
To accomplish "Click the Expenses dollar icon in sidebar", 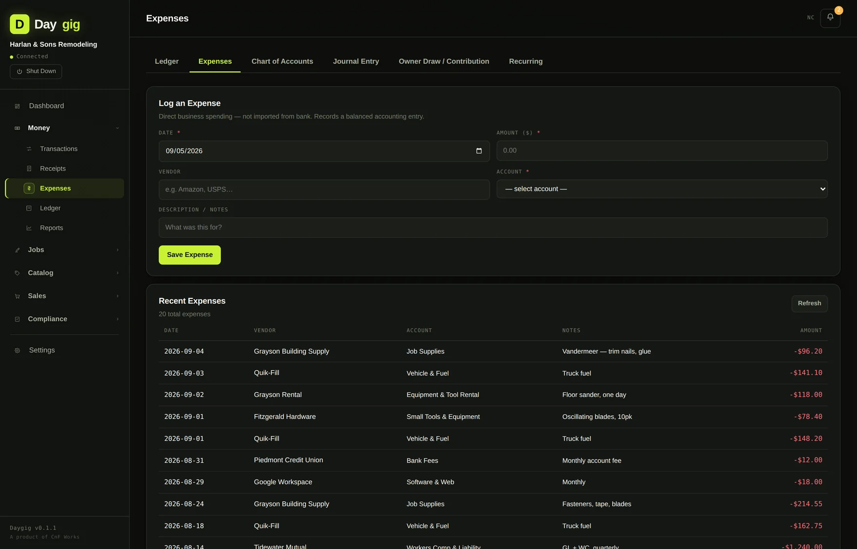I will tap(29, 188).
